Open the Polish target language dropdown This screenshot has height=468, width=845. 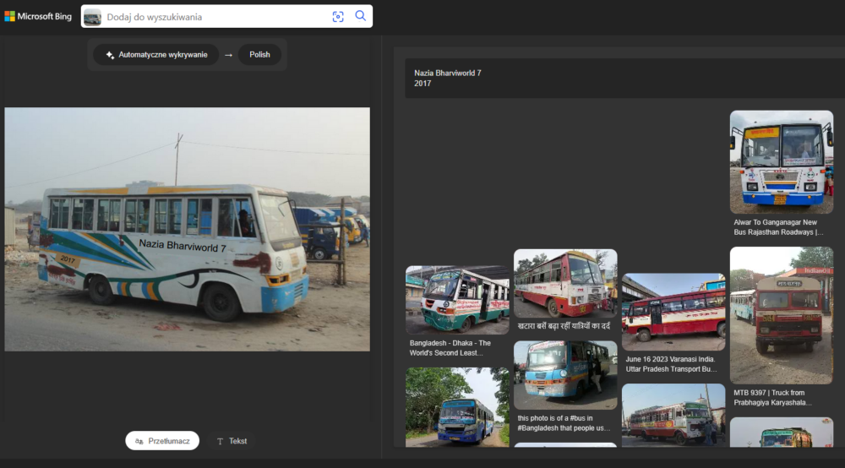point(259,55)
